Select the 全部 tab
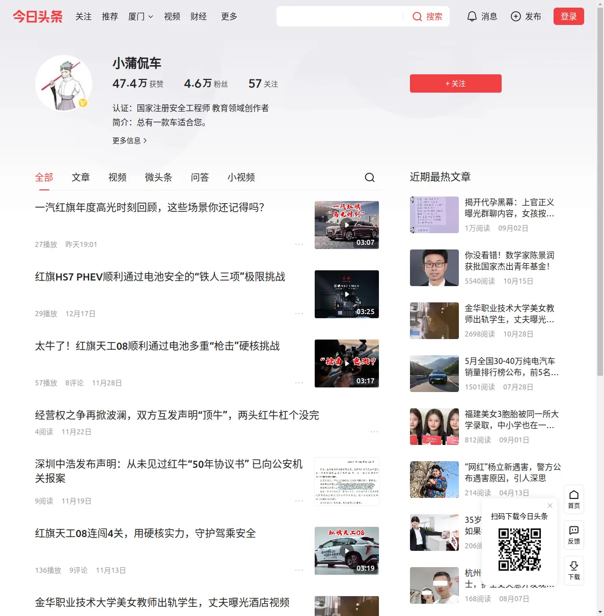 (x=44, y=177)
